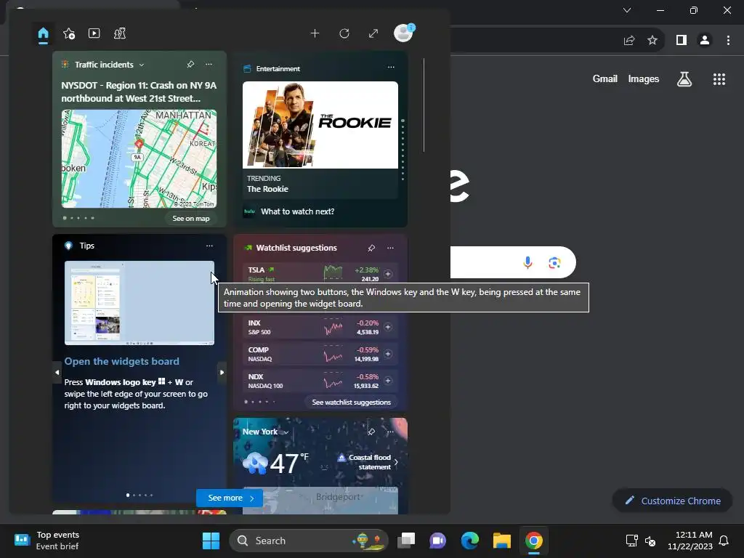Add TSLA to watchlist
Image resolution: width=744 pixels, height=558 pixels.
(x=388, y=274)
